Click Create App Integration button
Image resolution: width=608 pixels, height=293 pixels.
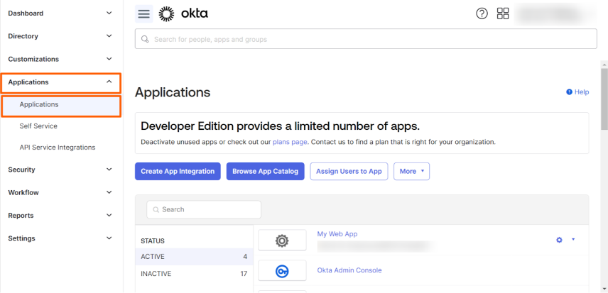(x=178, y=171)
